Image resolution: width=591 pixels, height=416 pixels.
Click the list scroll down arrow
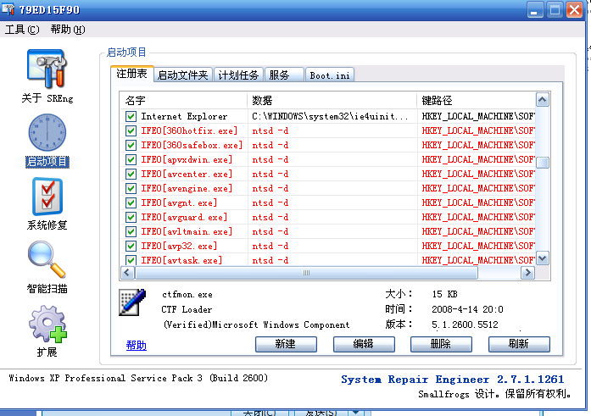(543, 258)
